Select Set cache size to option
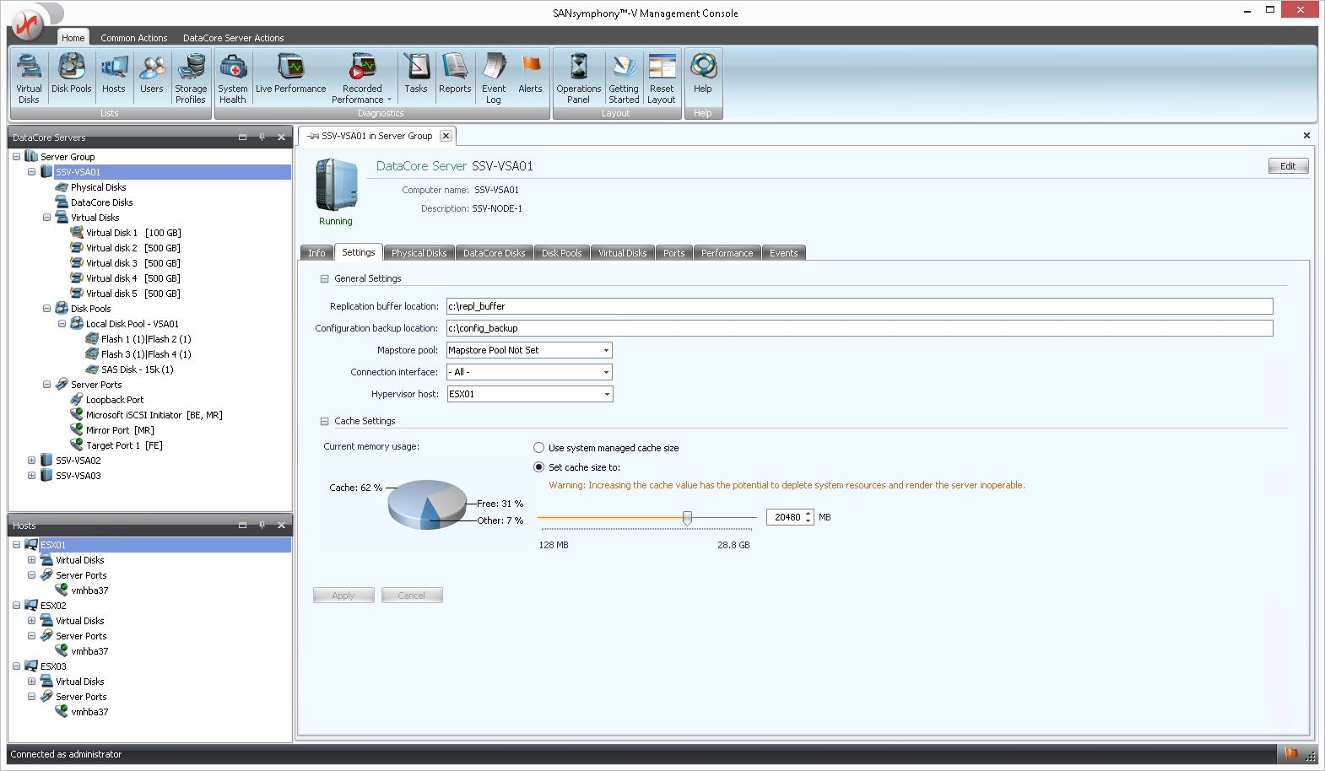Screen dimensions: 1325x771 (539, 467)
